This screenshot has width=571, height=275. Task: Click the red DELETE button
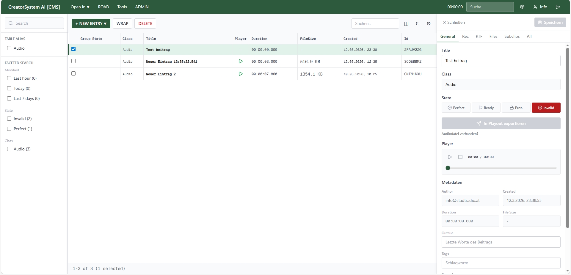click(145, 23)
